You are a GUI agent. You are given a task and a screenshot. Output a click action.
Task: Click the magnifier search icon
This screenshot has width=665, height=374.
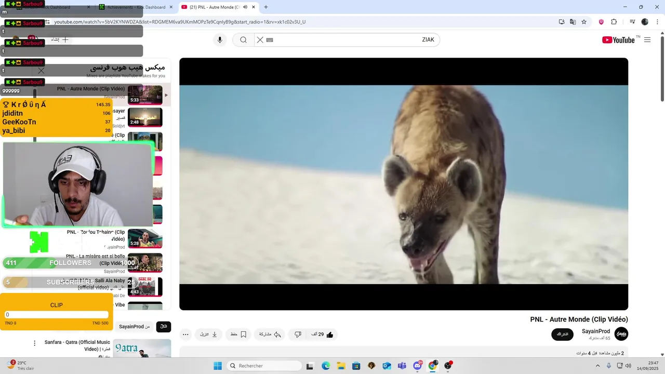(x=243, y=40)
